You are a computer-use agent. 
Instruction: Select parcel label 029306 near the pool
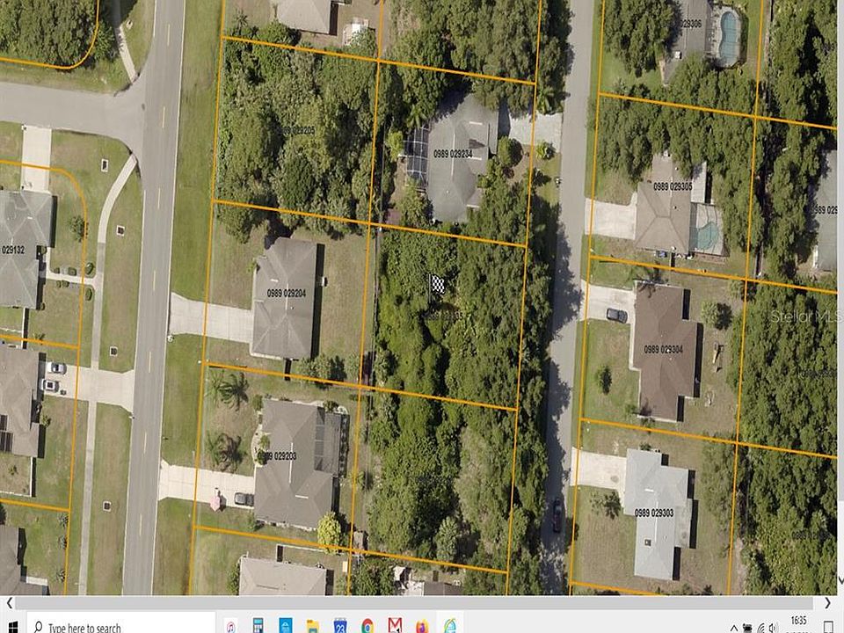(691, 24)
